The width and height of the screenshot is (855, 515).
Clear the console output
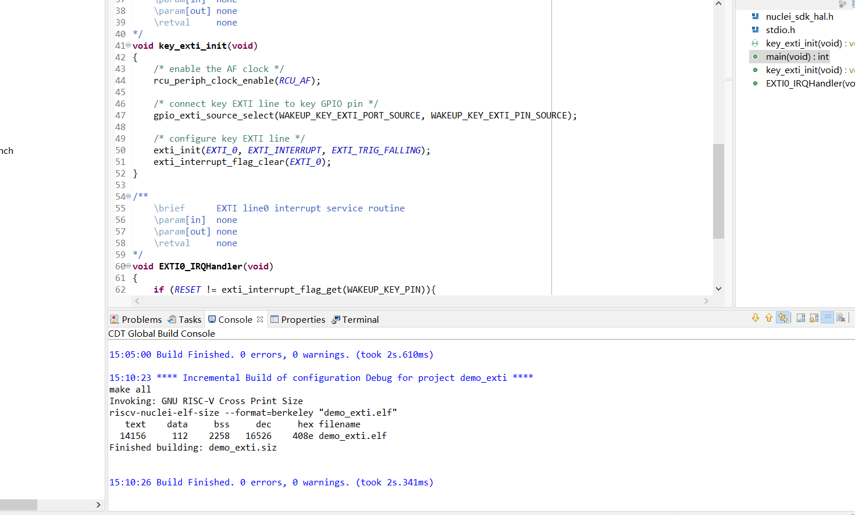[840, 318]
